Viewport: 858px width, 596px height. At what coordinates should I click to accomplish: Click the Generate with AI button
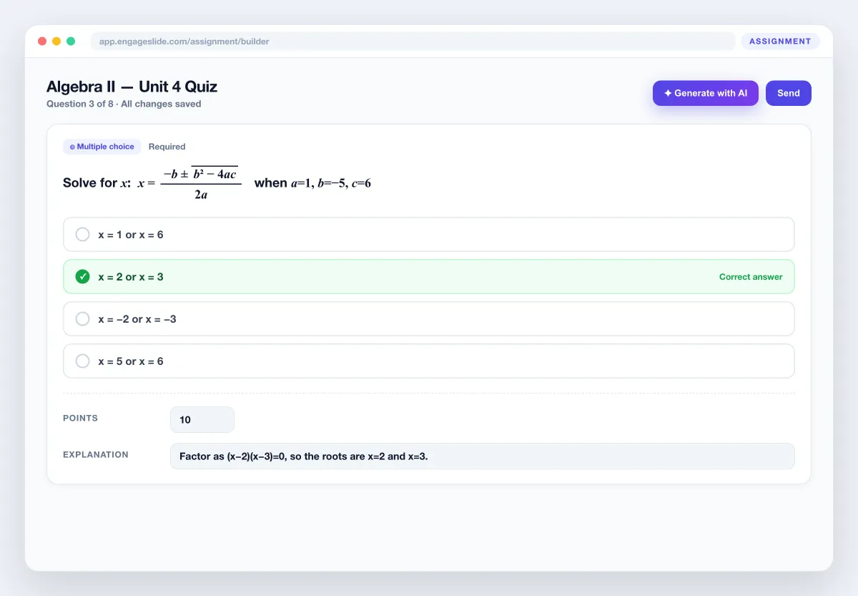(x=706, y=93)
